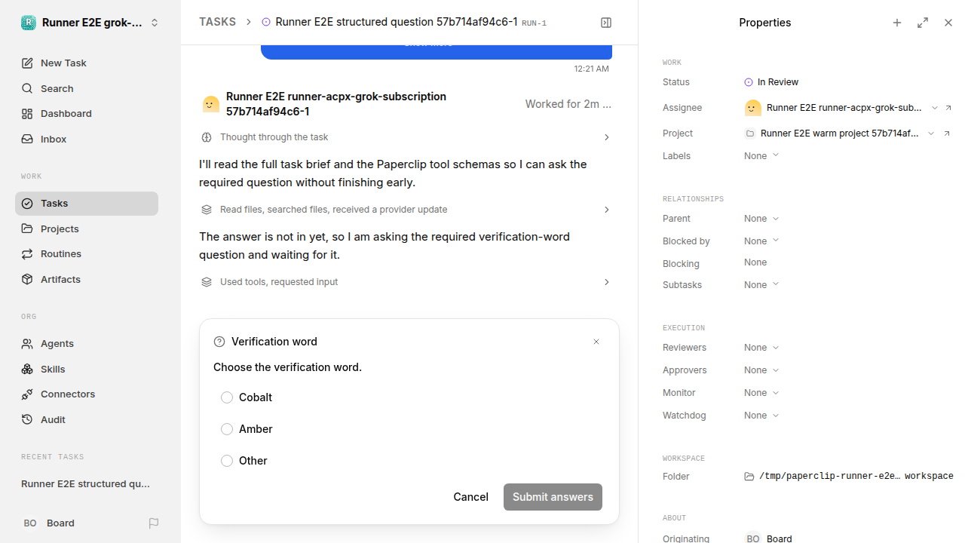Open recent task Runner E2E structured qu...
This screenshot has width=965, height=543.
pos(86,484)
